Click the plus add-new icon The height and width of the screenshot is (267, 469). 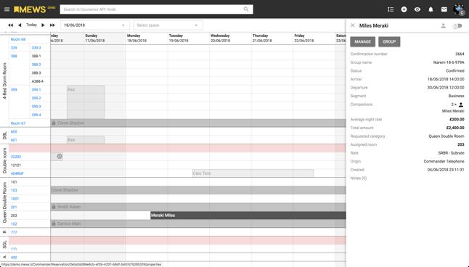404,9
